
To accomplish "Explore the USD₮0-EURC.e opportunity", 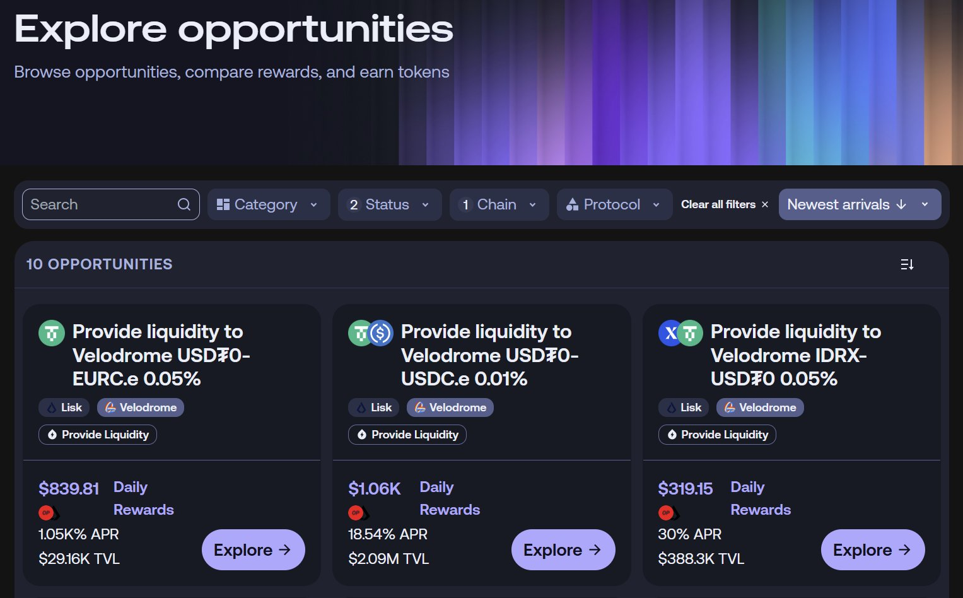I will [x=253, y=550].
